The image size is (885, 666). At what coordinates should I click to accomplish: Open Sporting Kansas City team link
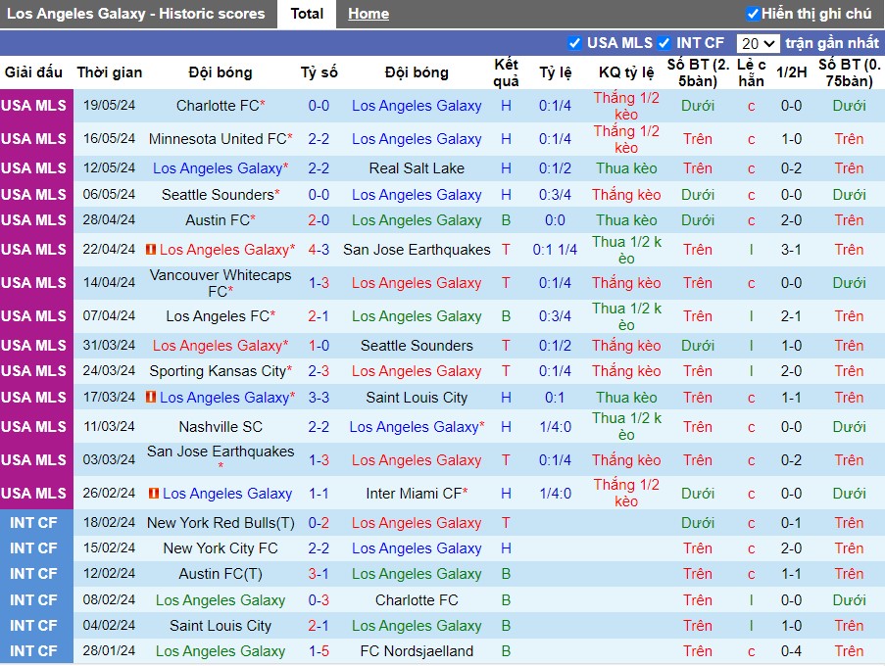tap(218, 371)
